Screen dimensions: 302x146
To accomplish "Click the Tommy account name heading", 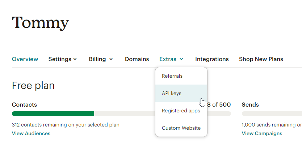I will [x=41, y=23].
